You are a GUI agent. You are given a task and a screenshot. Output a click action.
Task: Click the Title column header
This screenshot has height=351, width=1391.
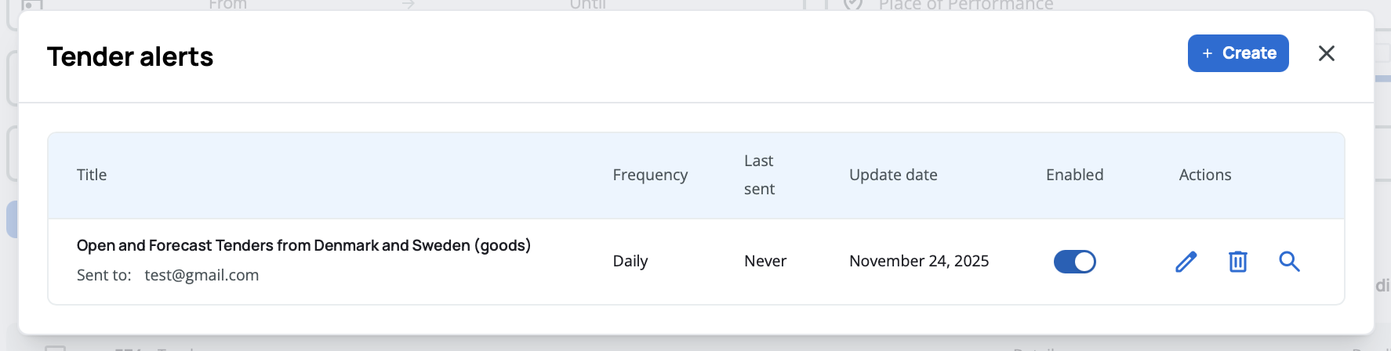pyautogui.click(x=92, y=175)
